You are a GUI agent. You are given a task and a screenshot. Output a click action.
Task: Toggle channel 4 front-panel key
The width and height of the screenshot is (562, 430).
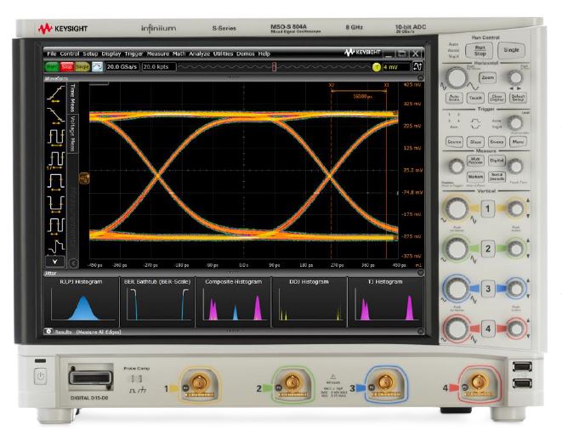pyautogui.click(x=487, y=329)
